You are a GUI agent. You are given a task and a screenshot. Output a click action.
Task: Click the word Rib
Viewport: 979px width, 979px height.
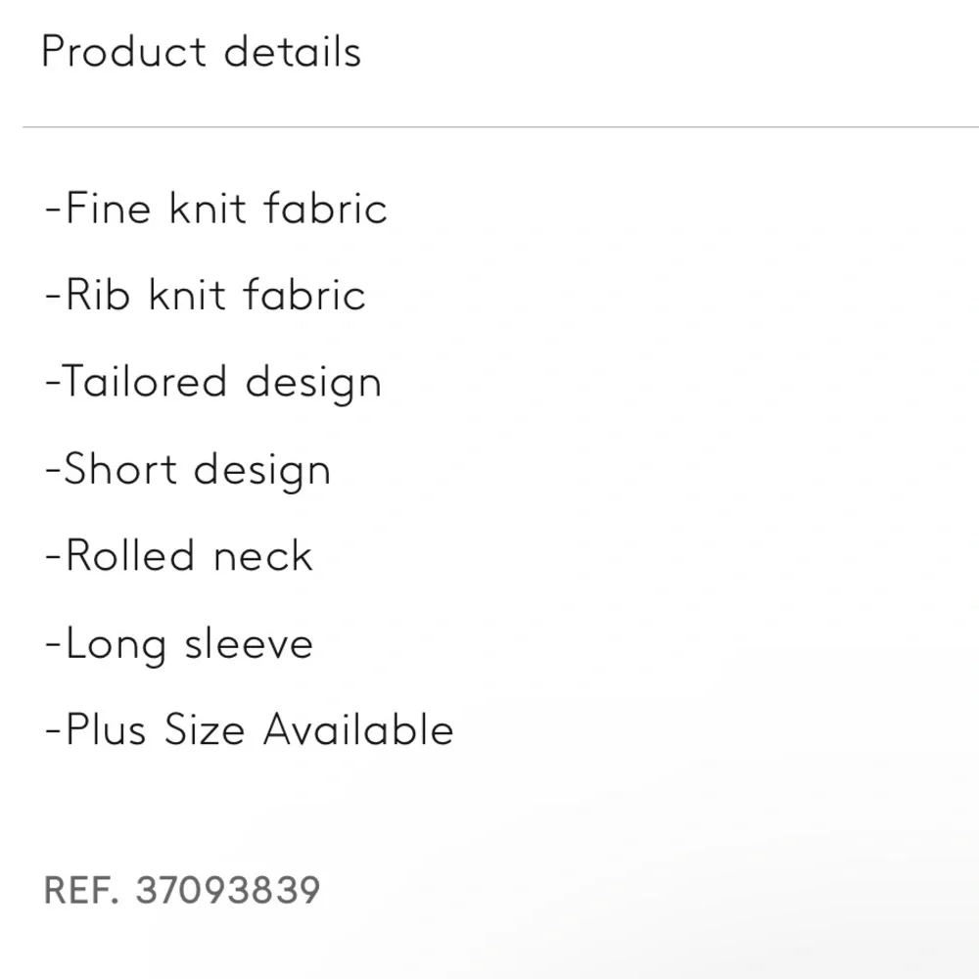pyautogui.click(x=97, y=294)
